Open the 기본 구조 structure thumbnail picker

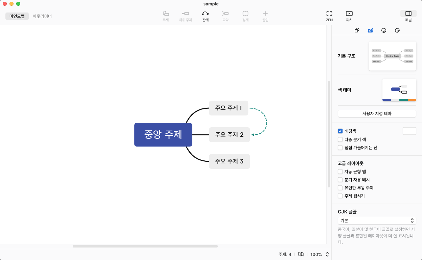pos(393,56)
